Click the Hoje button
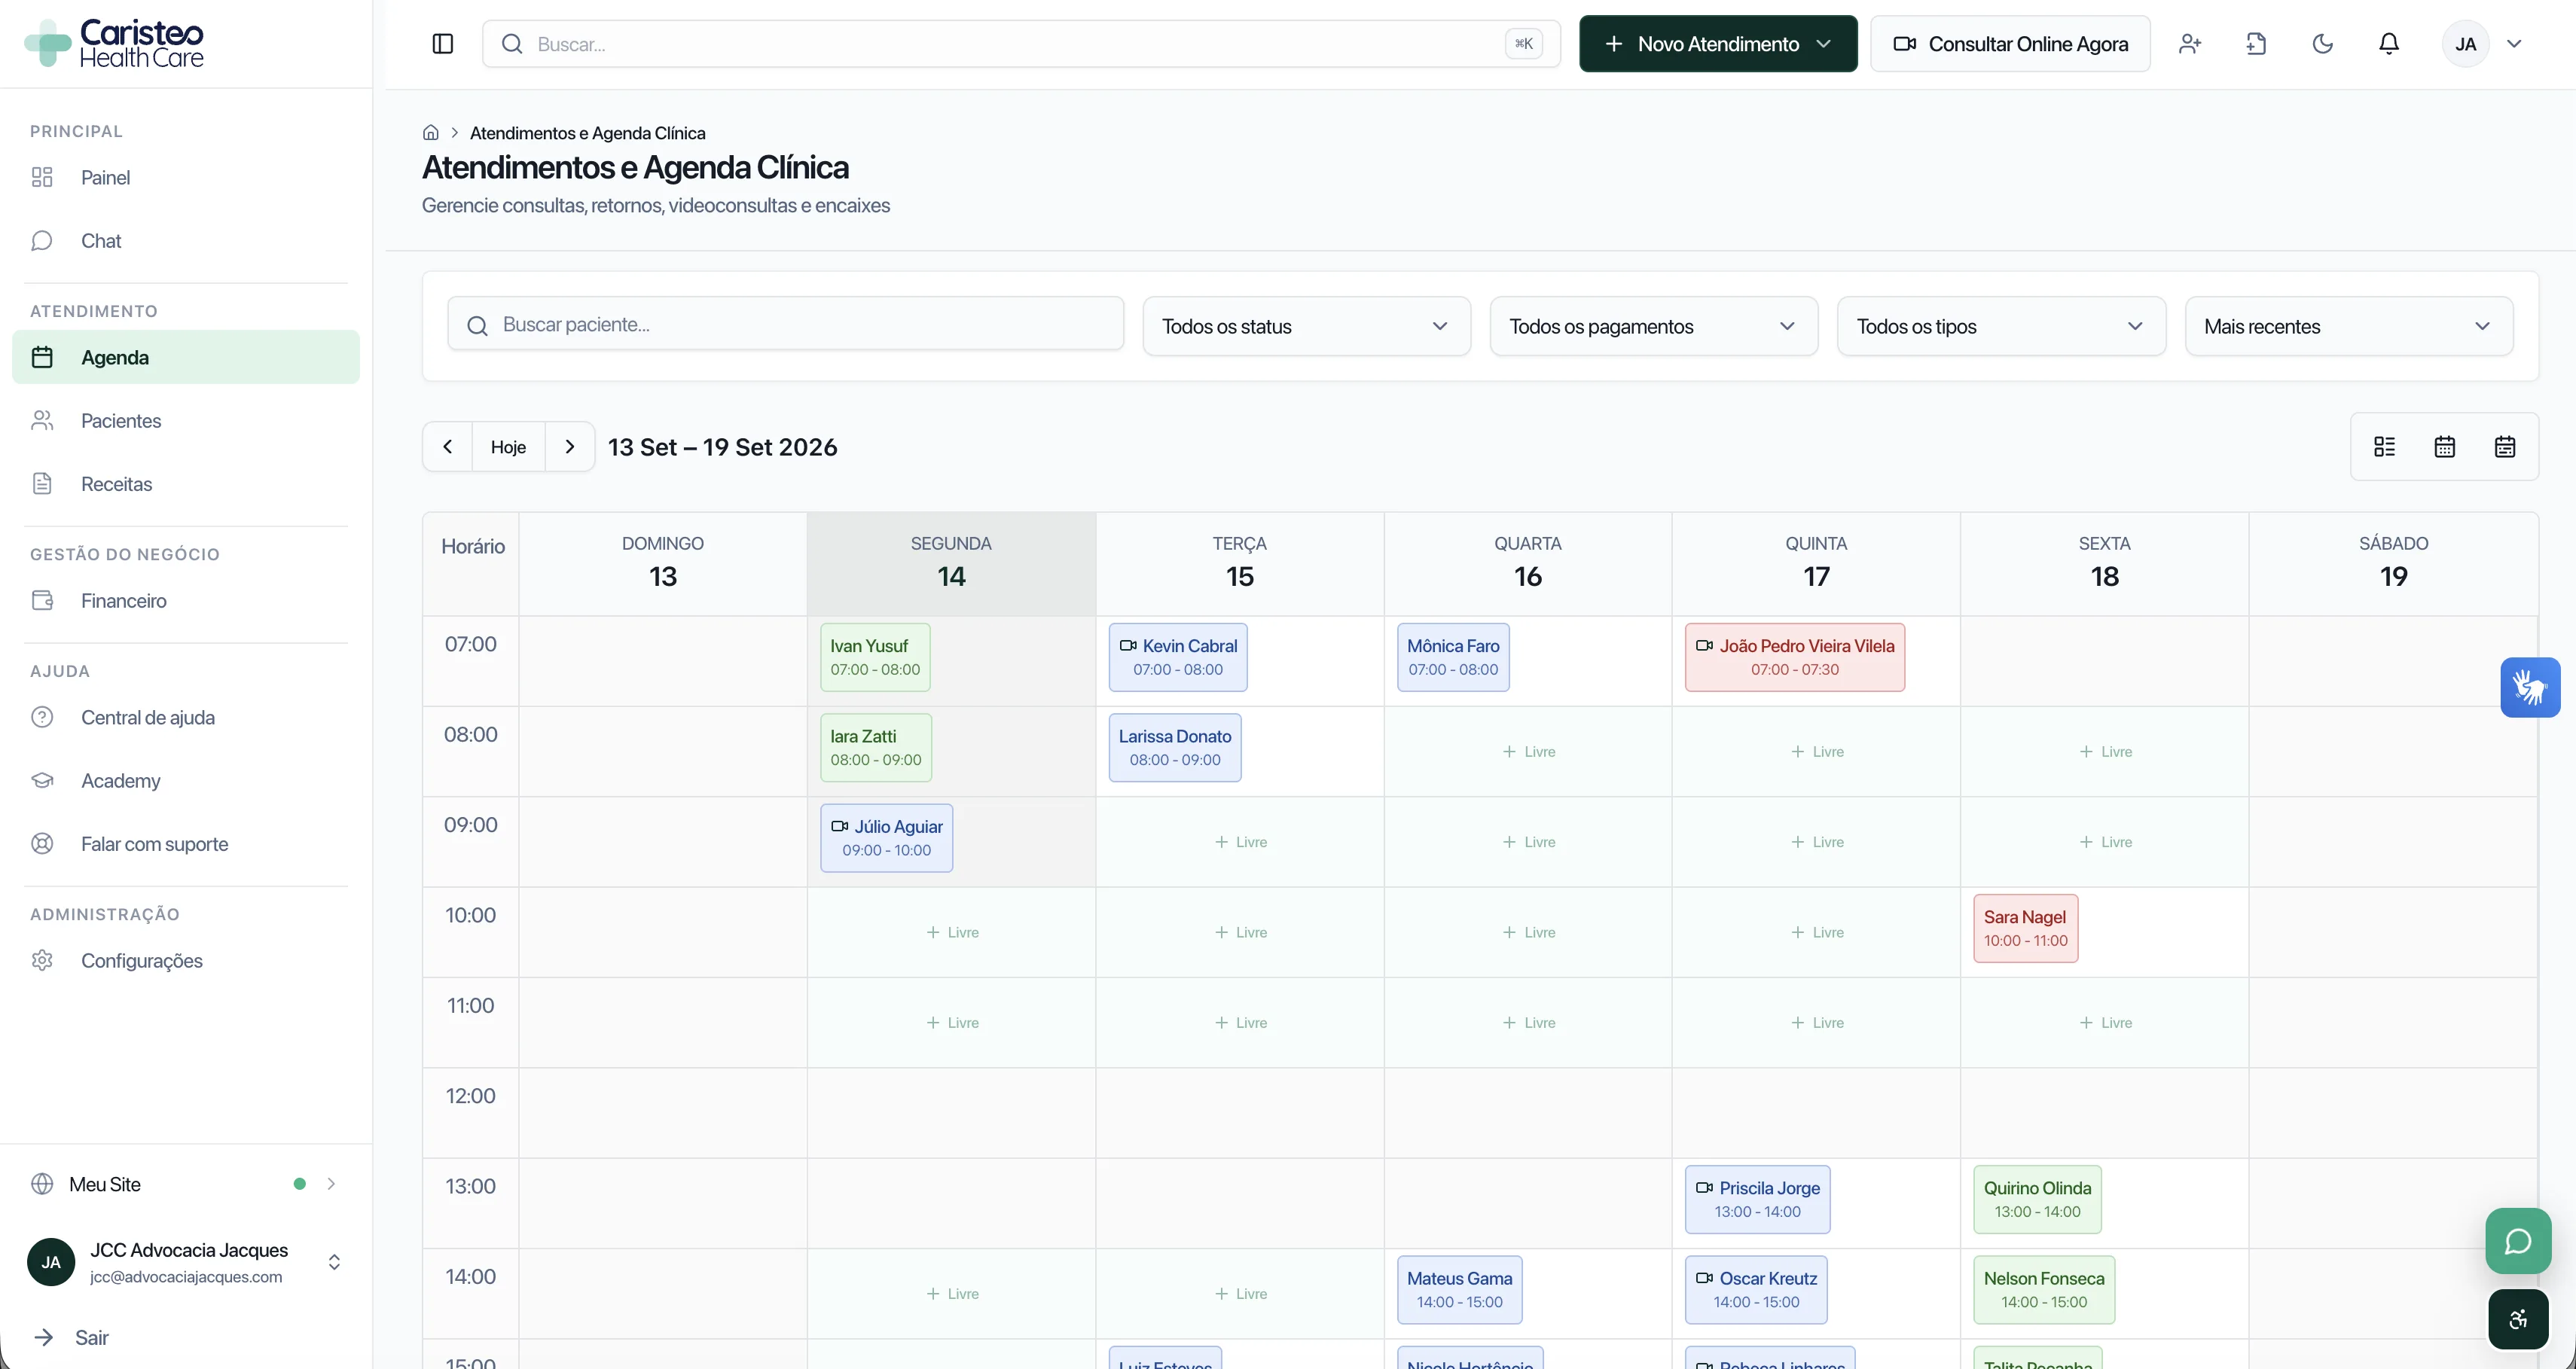2576x1369 pixels. 508,447
